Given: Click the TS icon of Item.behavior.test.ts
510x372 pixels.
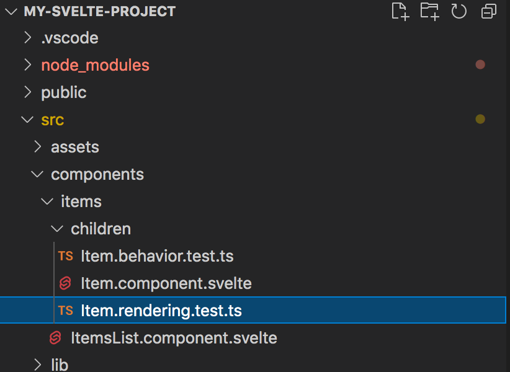Looking at the screenshot, I should (66, 256).
